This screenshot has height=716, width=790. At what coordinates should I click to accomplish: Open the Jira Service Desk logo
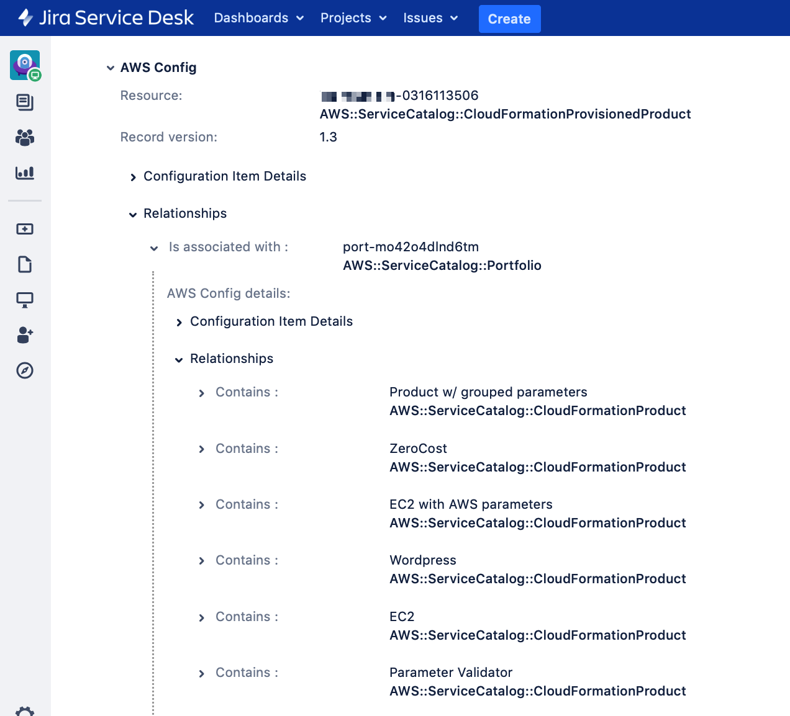106,17
